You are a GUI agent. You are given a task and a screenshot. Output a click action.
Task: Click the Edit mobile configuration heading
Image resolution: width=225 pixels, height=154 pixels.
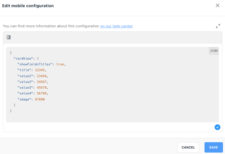[28, 6]
